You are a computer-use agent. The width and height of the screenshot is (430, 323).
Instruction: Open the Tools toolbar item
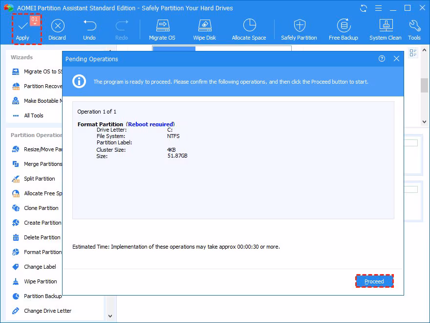point(414,30)
